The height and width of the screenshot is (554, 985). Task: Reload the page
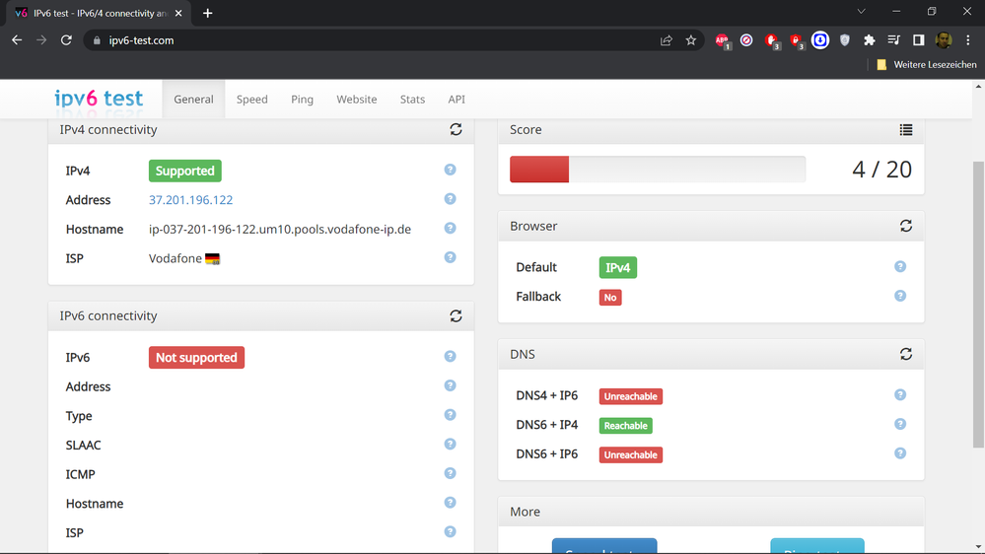coord(66,40)
